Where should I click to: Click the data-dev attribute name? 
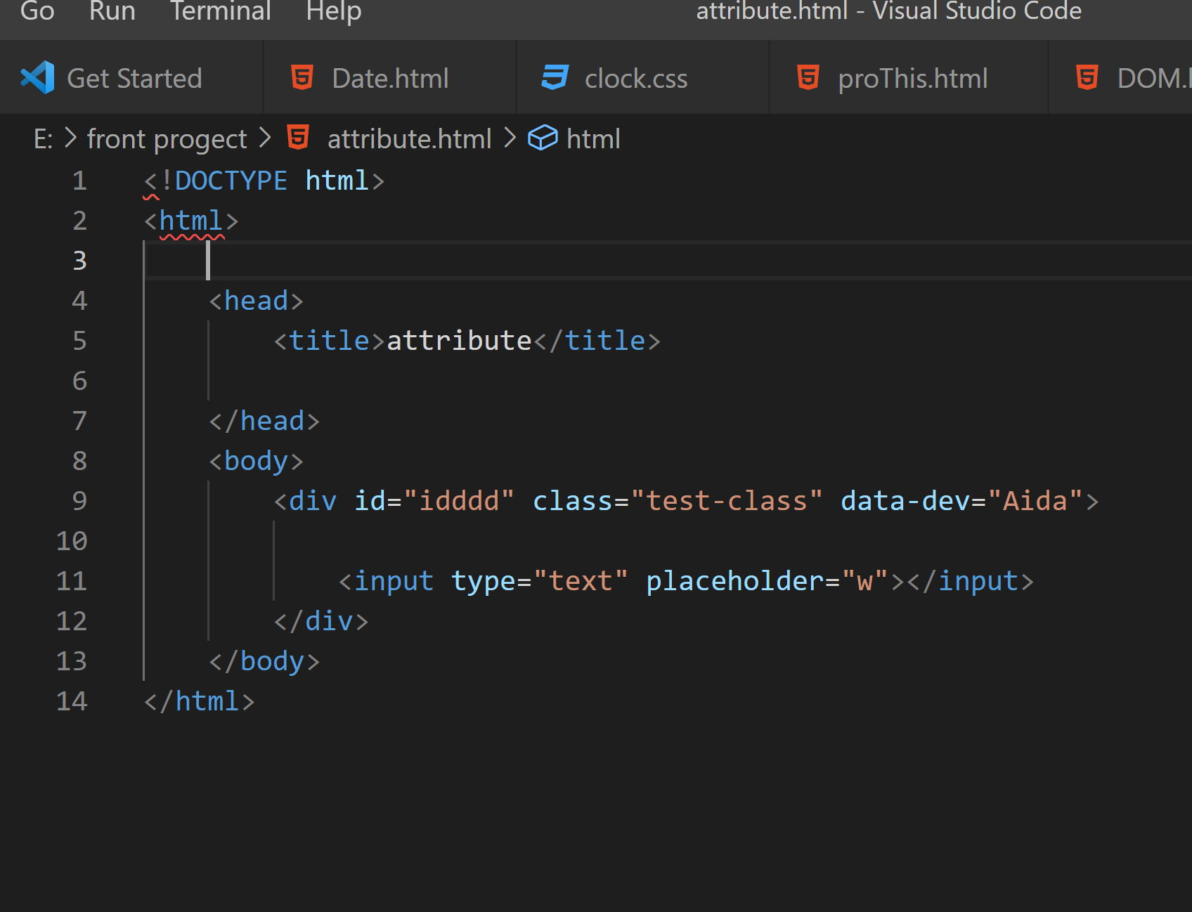point(905,502)
